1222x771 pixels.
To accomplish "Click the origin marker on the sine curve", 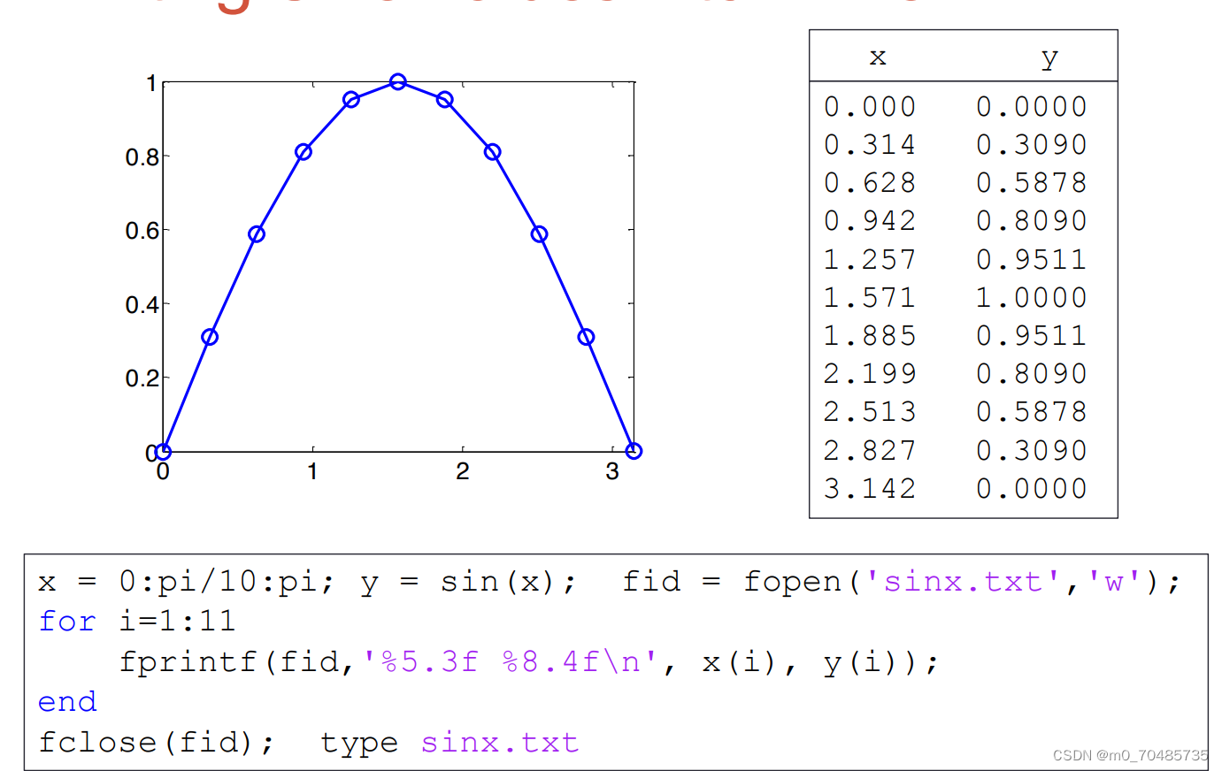I will pos(162,451).
